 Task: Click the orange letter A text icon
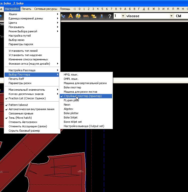coord(71,16)
